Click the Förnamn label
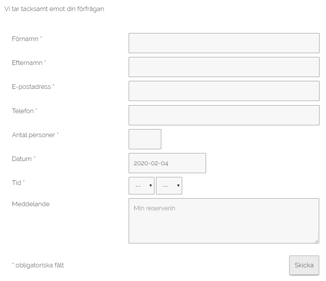Viewport: 326px width, 281px height. coord(25,39)
